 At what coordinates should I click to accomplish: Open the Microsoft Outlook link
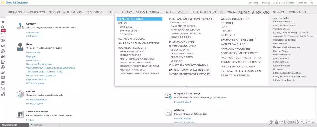pyautogui.click(x=183, y=102)
